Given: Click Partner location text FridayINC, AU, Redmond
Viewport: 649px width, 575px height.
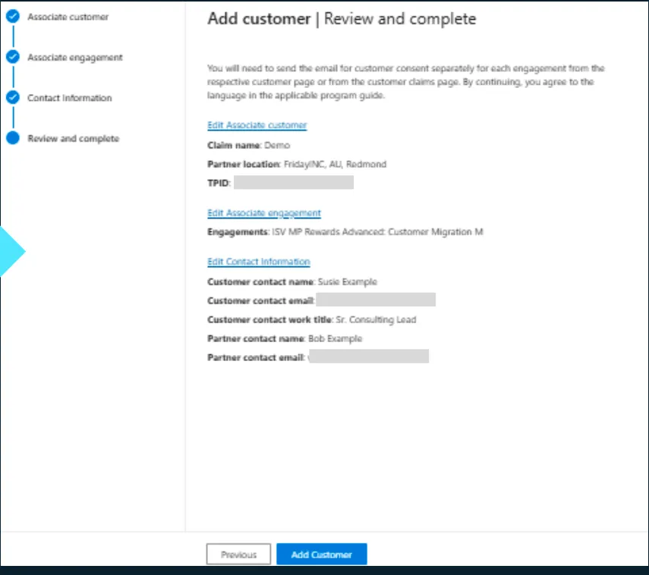Looking at the screenshot, I should [335, 164].
